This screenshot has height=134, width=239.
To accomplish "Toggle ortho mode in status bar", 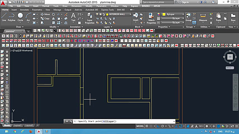I will click(x=158, y=126).
